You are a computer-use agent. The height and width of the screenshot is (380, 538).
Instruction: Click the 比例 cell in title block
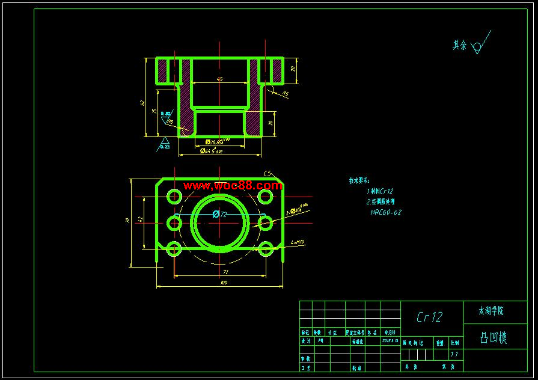(455, 343)
